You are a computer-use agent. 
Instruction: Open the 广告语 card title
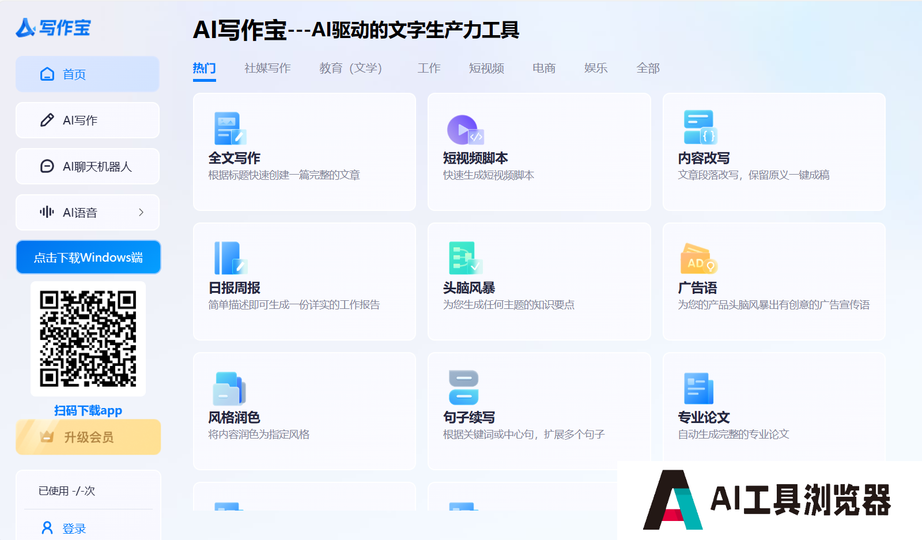[697, 288]
